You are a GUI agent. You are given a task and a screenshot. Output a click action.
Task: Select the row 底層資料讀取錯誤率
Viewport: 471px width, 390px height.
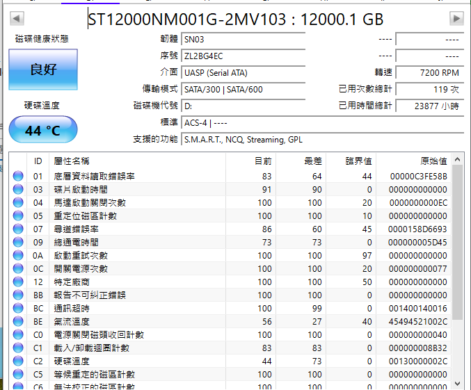[230, 176]
